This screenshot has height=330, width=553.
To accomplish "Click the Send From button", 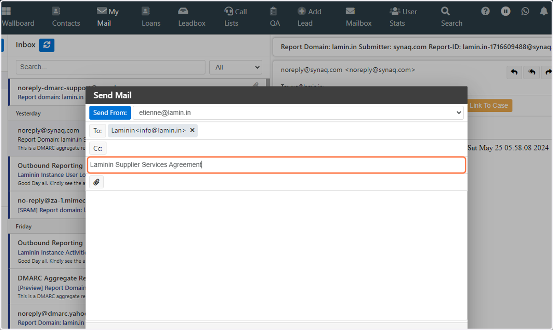I will coord(110,113).
